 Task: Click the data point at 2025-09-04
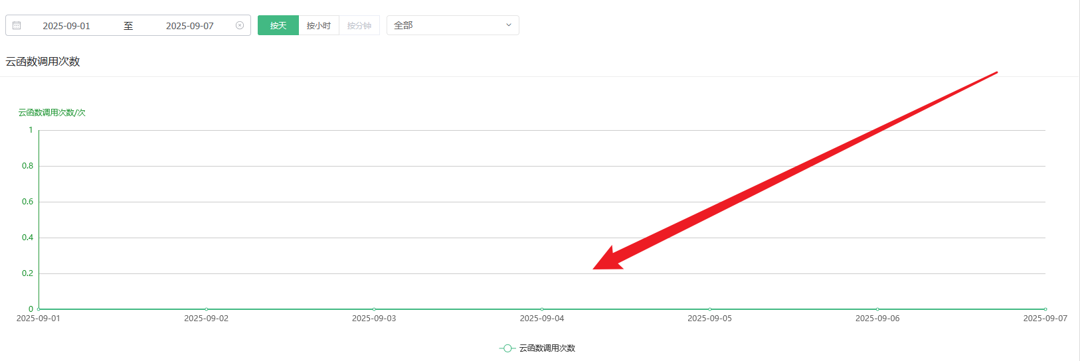(542, 309)
